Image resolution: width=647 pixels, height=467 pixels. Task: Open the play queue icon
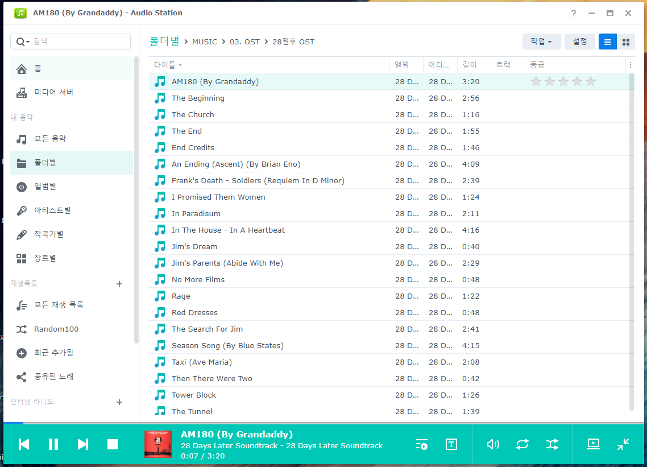(x=421, y=445)
